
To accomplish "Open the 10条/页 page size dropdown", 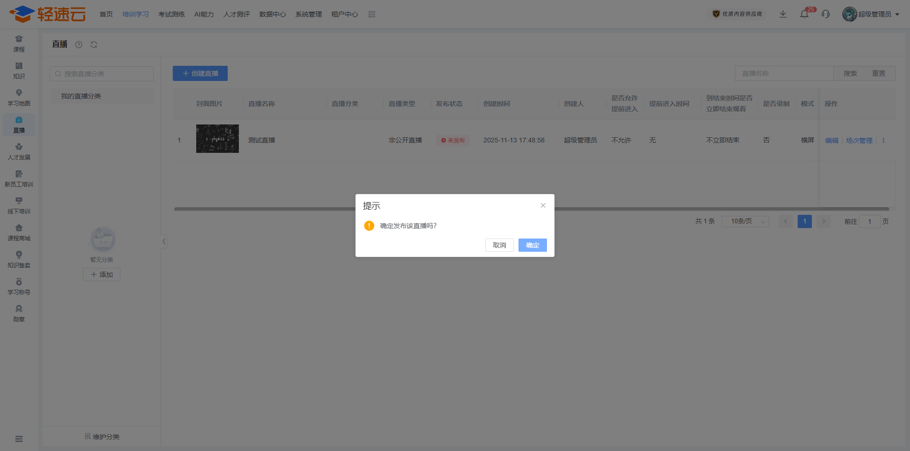I will pos(745,221).
